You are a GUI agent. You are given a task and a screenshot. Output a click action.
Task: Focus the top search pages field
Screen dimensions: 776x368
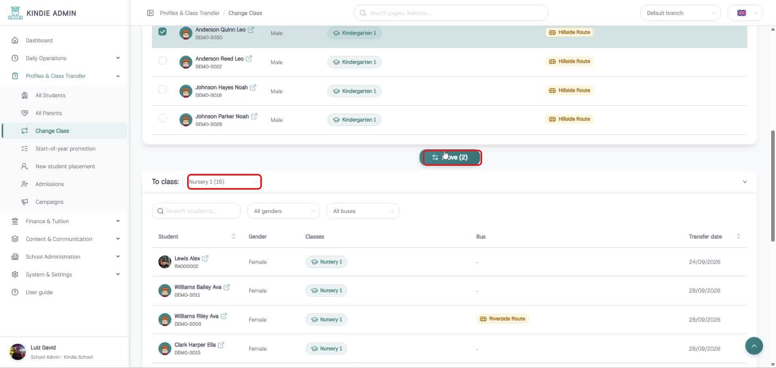point(451,13)
